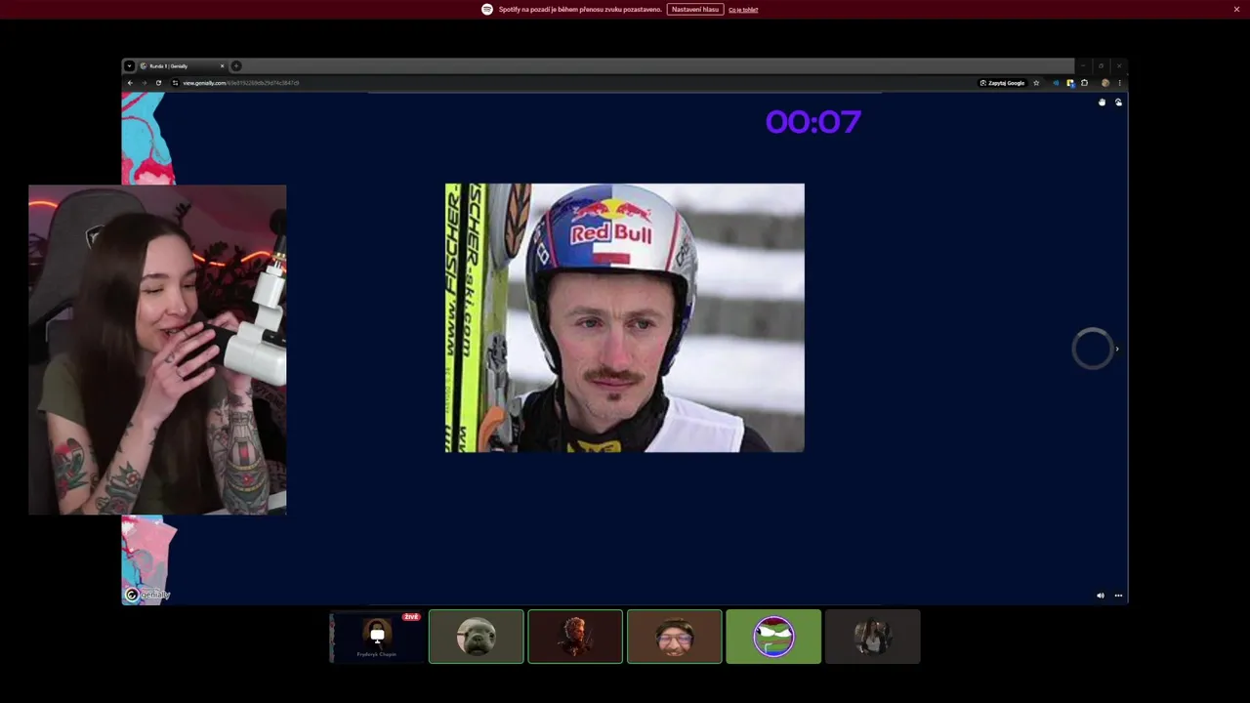This screenshot has width=1250, height=703.
Task: Switch to the Runda 1 Genially tab
Action: coord(182,65)
